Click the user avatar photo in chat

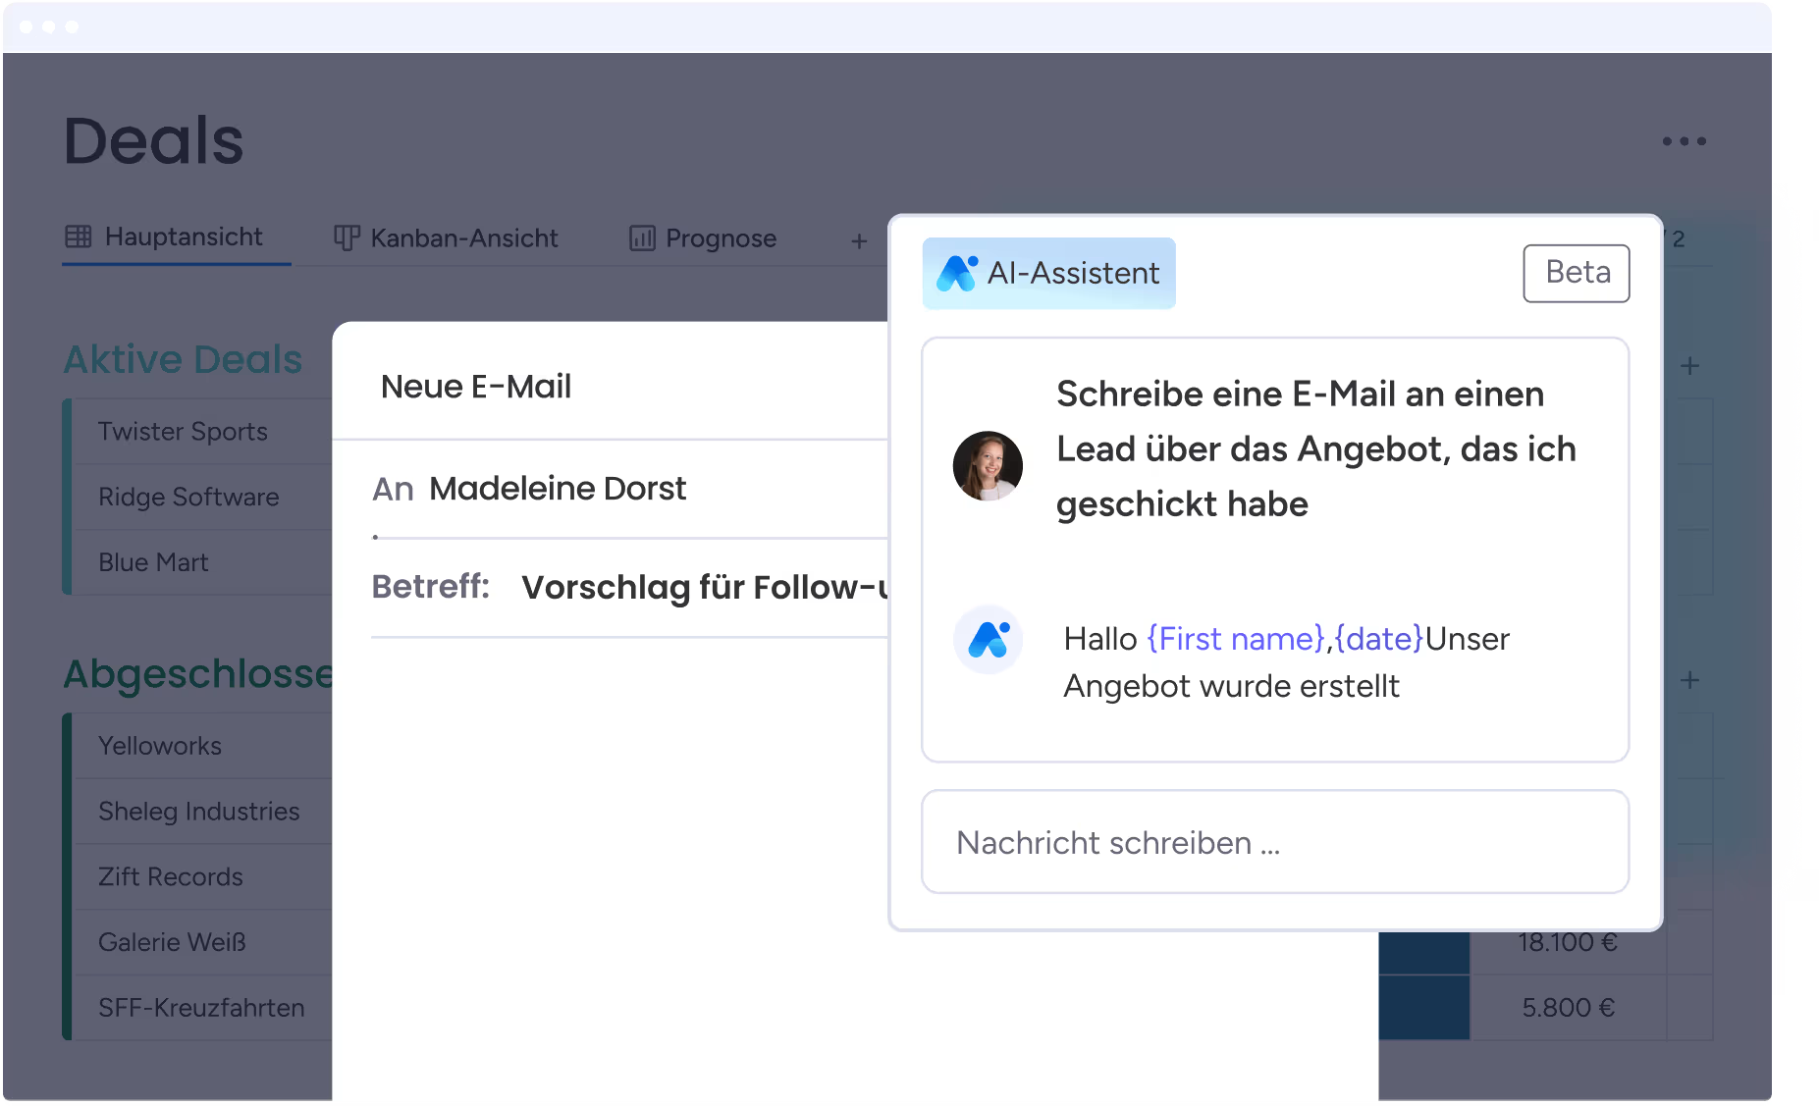click(x=988, y=466)
